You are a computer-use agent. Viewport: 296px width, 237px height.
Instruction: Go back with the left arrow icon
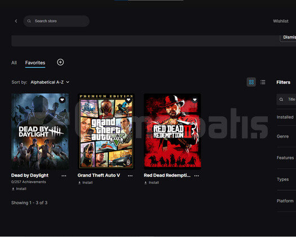click(16, 21)
